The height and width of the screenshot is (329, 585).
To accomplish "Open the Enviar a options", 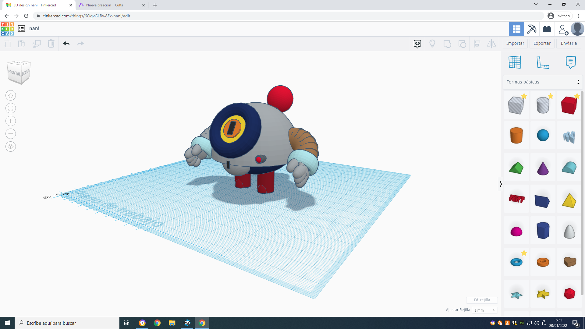I will click(569, 43).
